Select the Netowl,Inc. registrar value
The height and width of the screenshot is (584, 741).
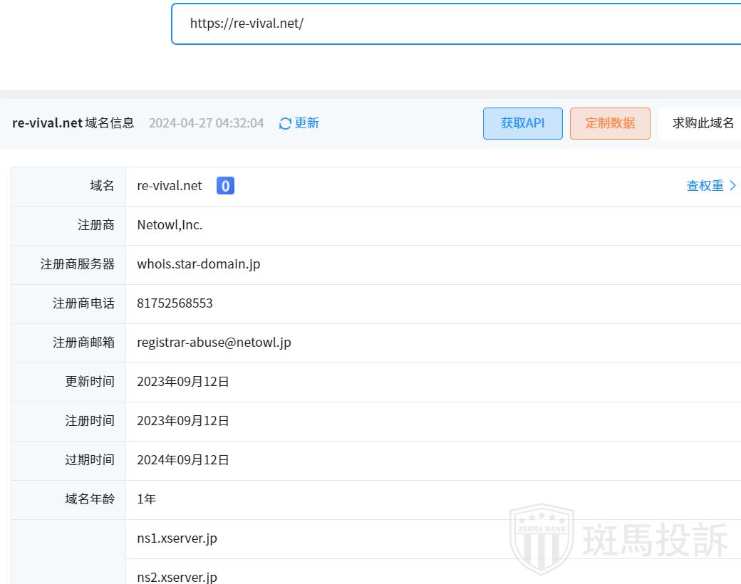(x=170, y=225)
